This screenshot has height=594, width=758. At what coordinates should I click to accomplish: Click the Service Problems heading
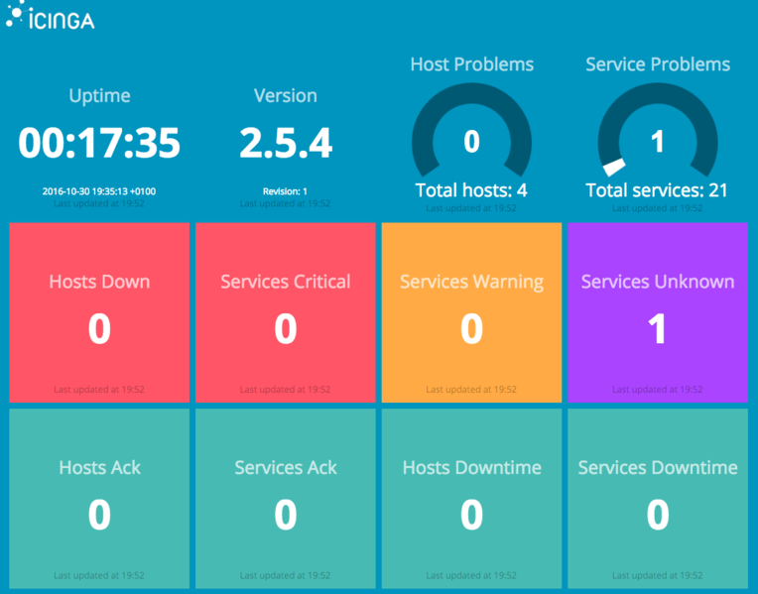click(x=657, y=64)
